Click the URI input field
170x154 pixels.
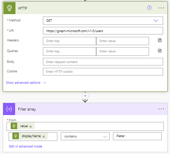click(x=103, y=31)
